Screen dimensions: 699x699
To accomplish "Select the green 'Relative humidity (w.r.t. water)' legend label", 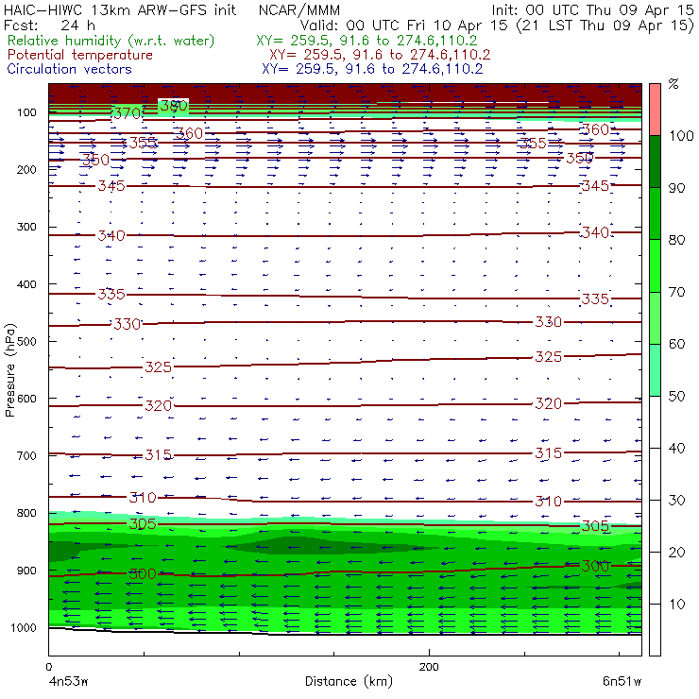I will pos(111,41).
